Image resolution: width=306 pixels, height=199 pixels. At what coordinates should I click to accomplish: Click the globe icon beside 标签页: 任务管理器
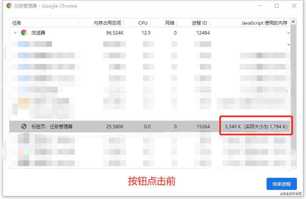click(24, 127)
